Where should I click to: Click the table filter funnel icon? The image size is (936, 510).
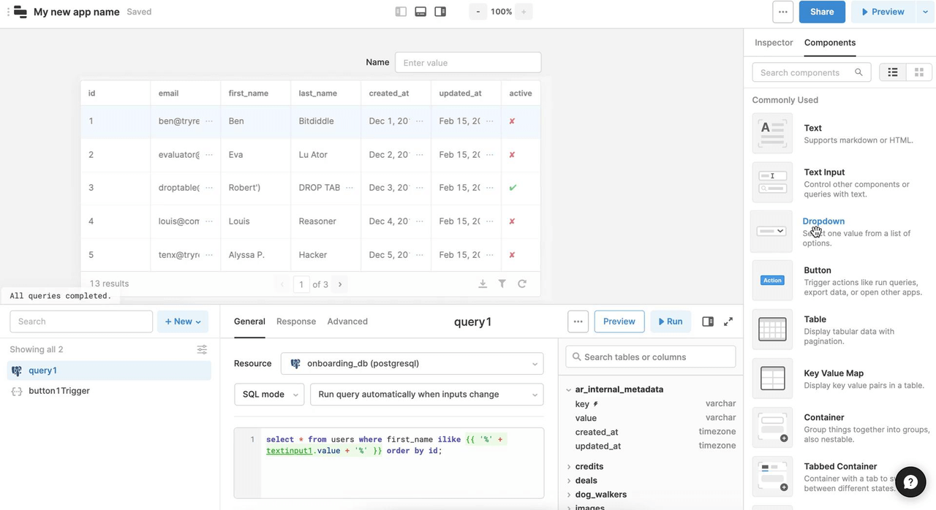point(502,284)
